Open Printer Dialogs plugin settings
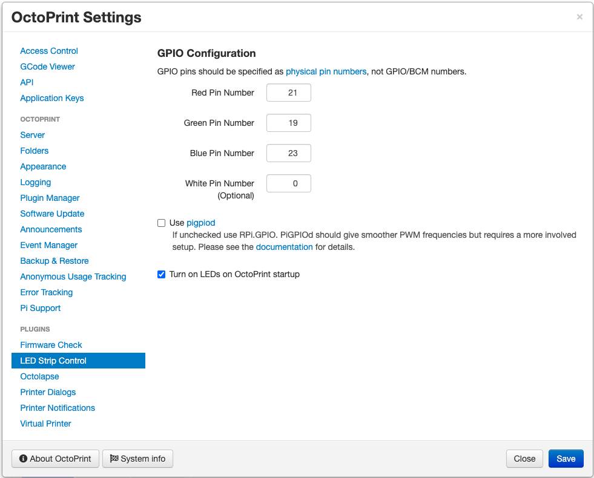The height and width of the screenshot is (478, 594). (x=48, y=393)
